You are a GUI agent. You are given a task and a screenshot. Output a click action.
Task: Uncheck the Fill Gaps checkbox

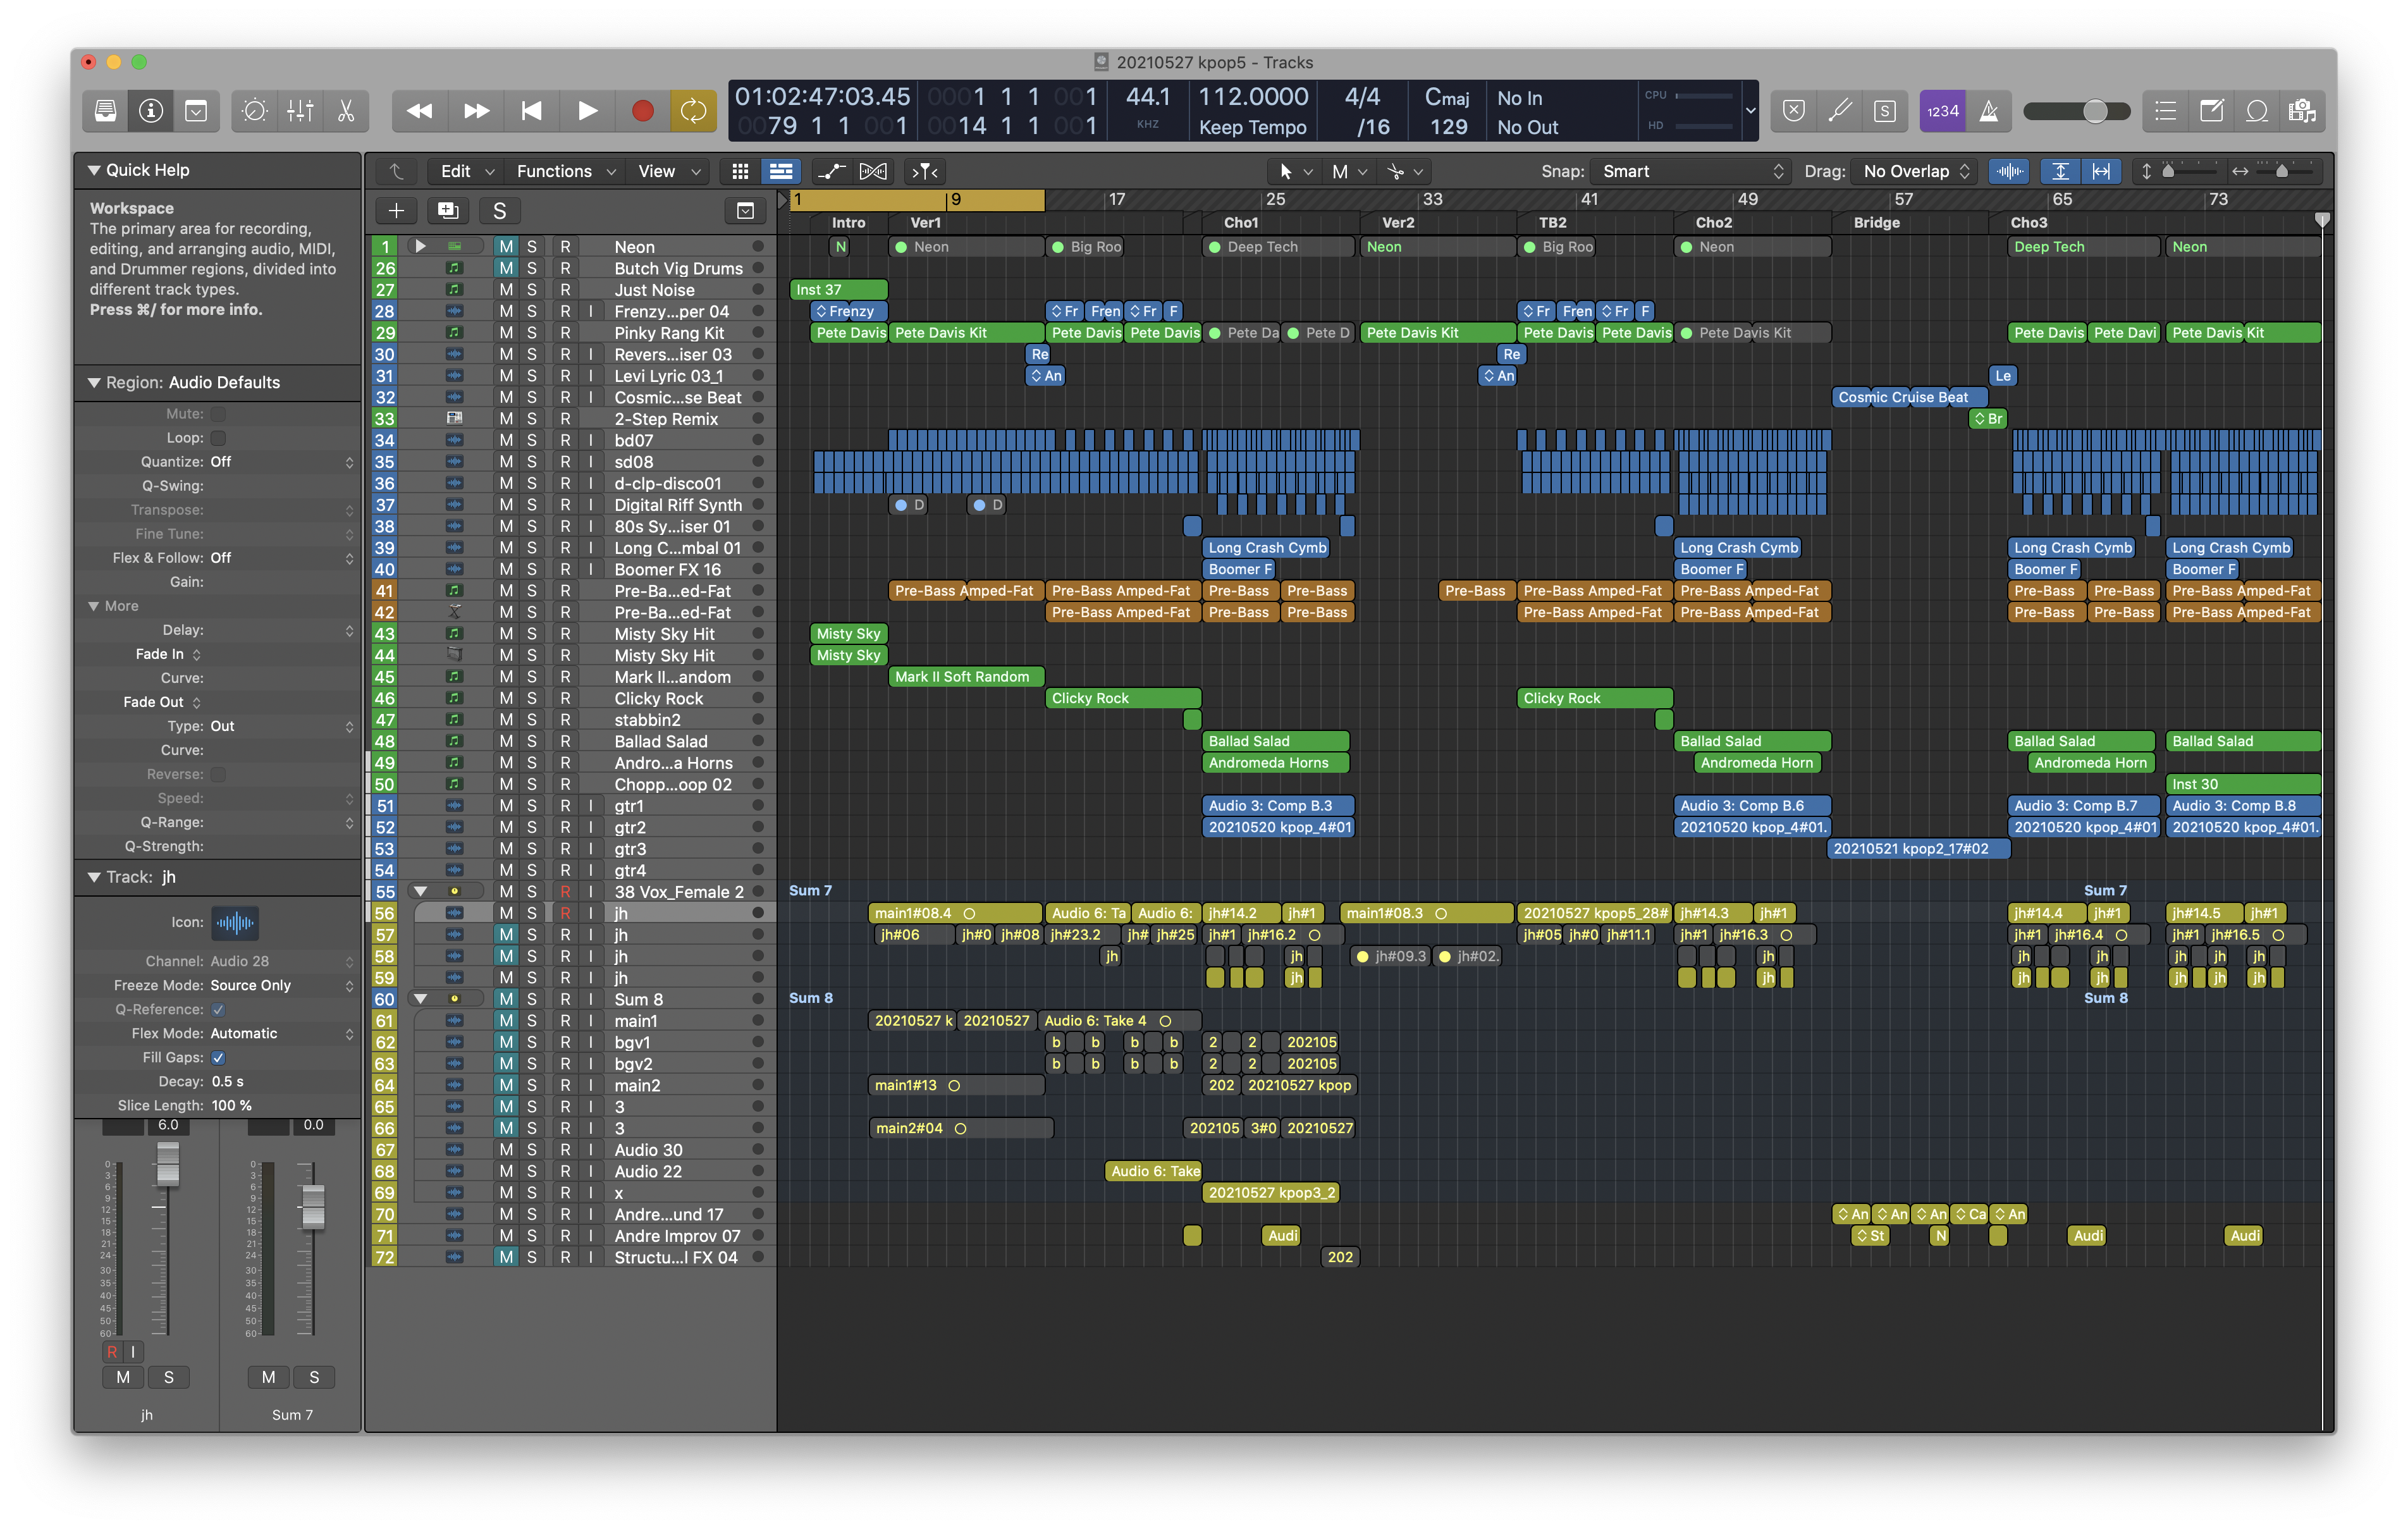point(218,1057)
